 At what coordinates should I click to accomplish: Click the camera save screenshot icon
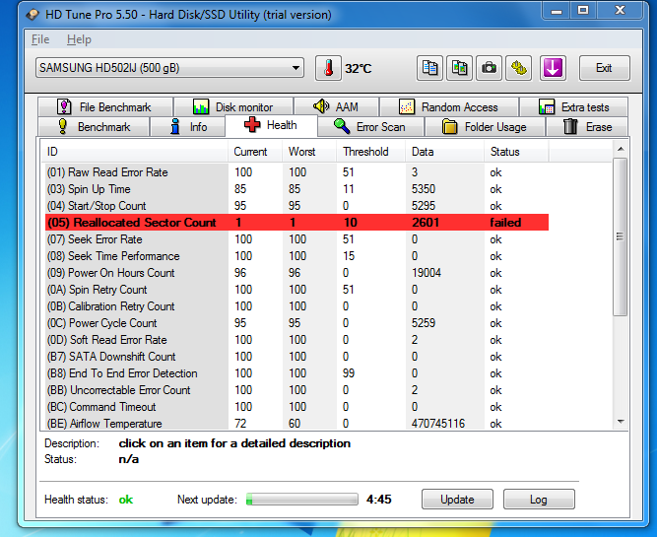click(489, 68)
